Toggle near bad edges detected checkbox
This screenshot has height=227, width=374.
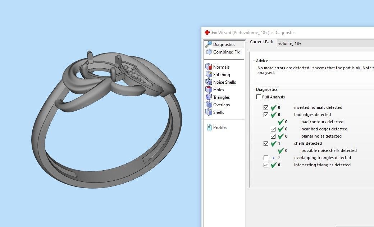pos(273,129)
